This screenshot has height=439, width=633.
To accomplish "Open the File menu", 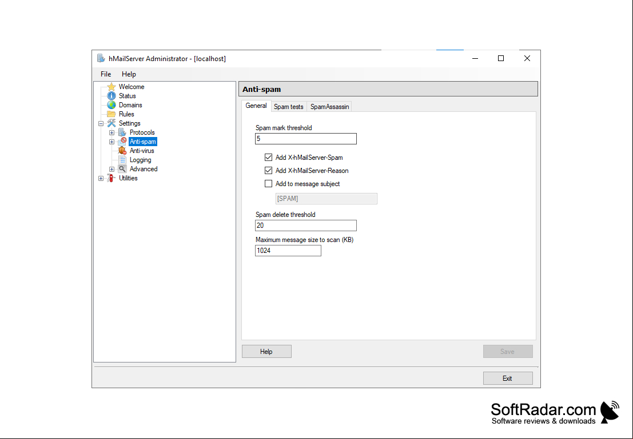I will pyautogui.click(x=106, y=74).
